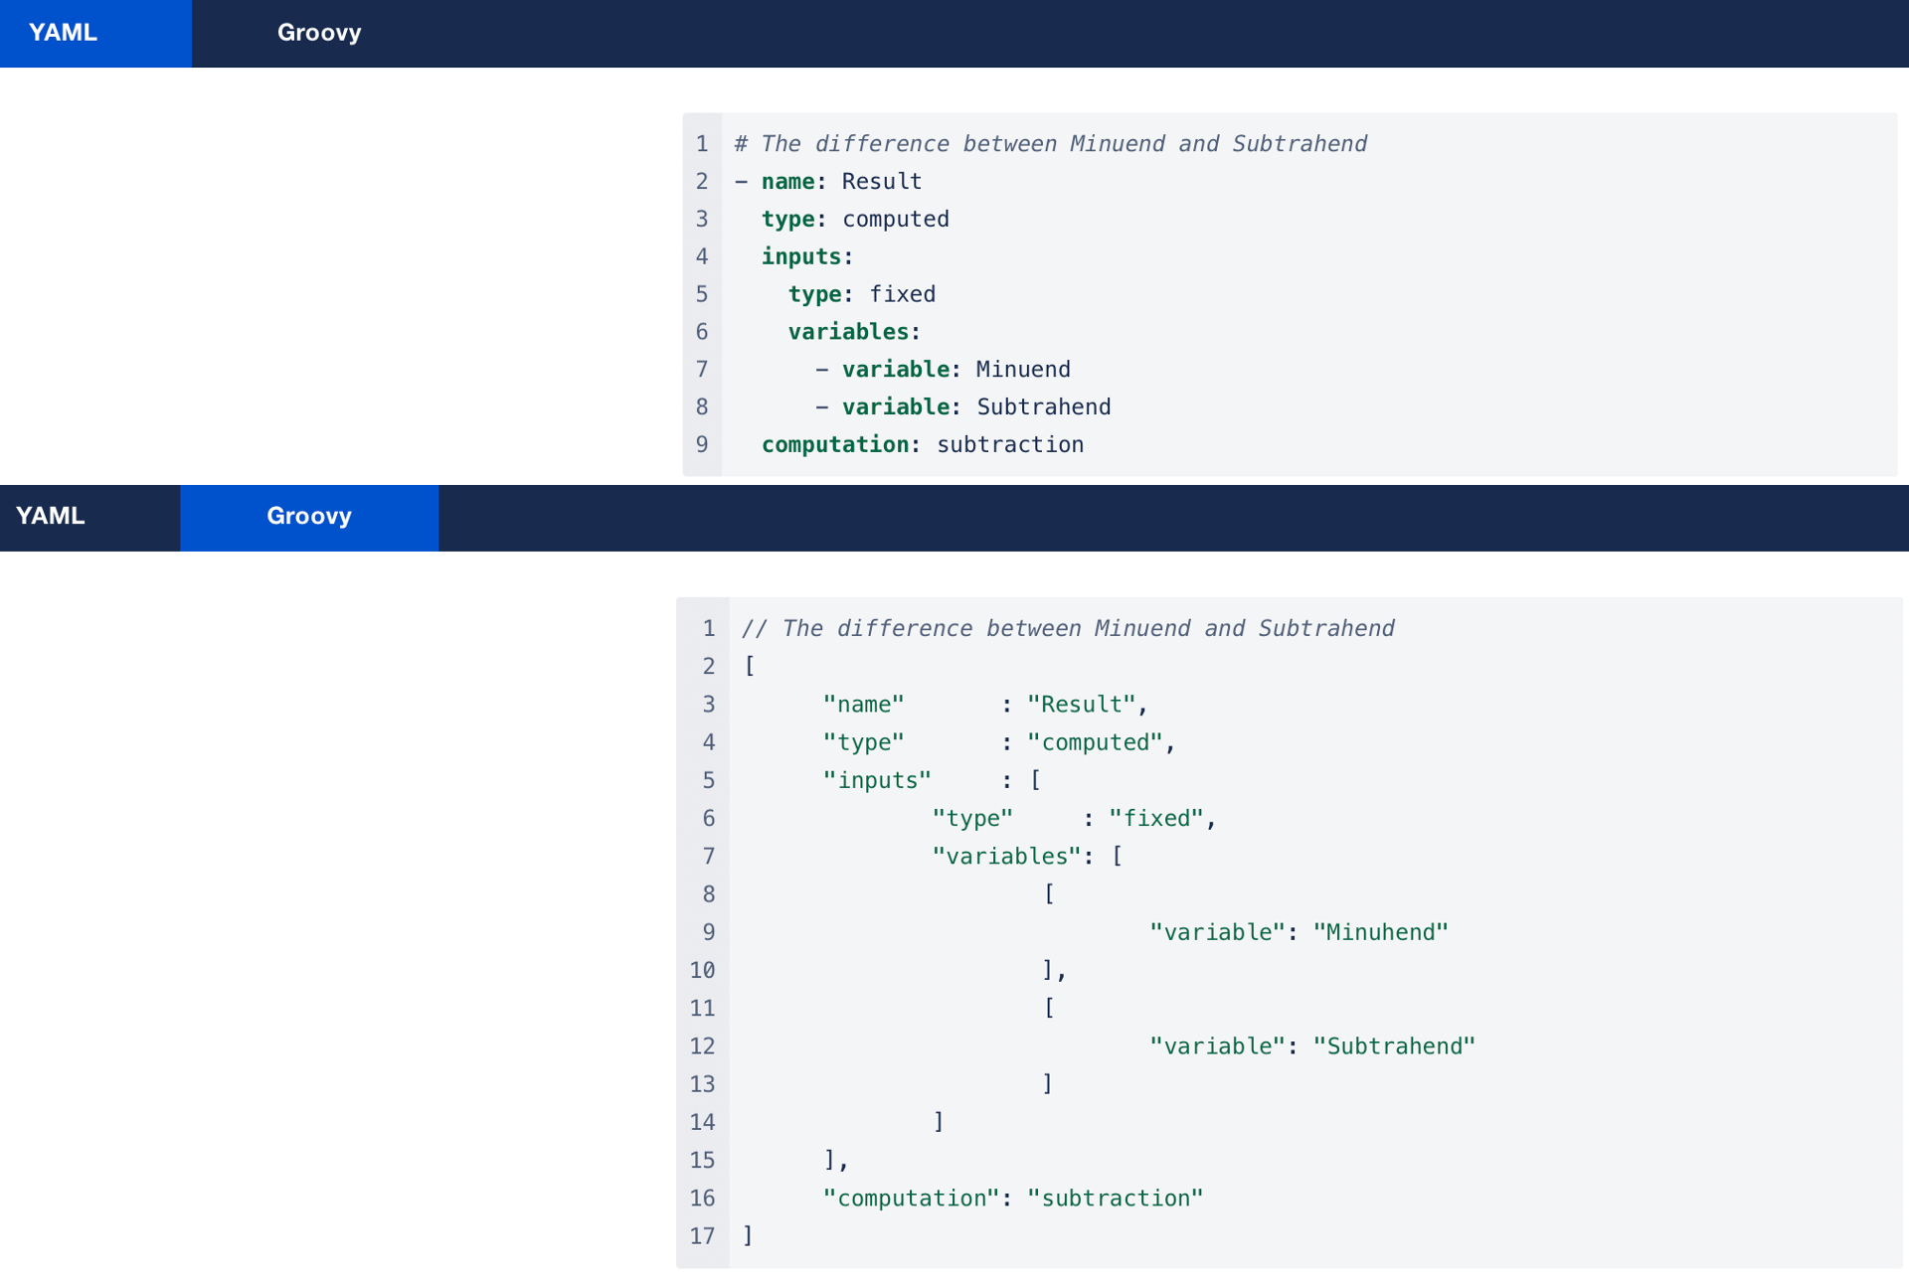This screenshot has height=1280, width=1909.
Task: Click the YAML comment about Minuend and Subtrahend
Action: (x=1050, y=144)
